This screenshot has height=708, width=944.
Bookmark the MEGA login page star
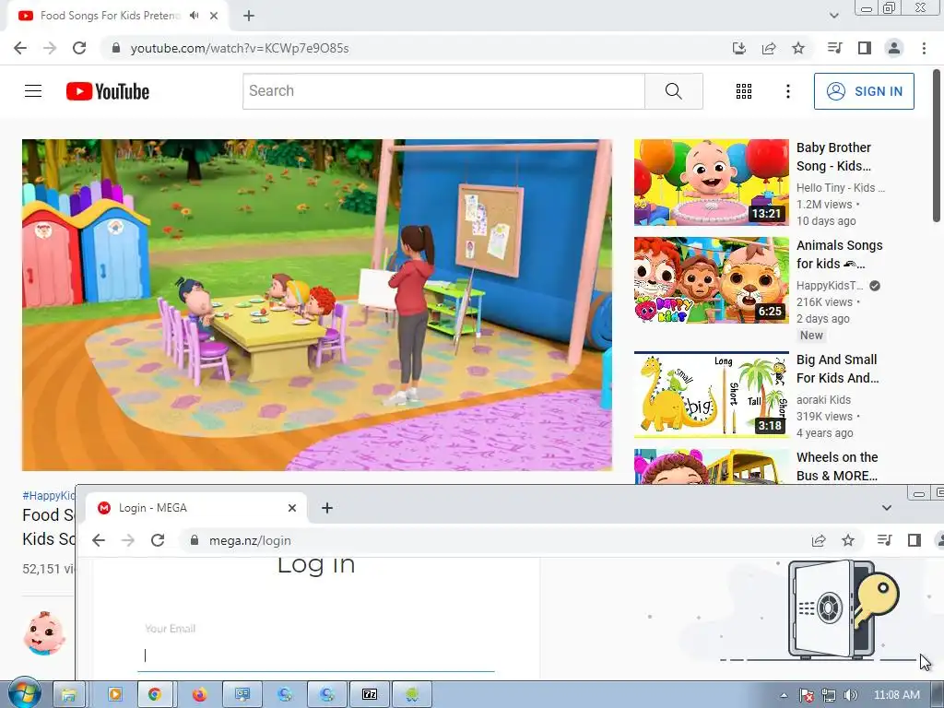click(x=848, y=540)
